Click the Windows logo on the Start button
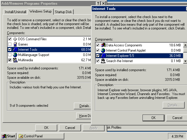The image size is (187, 140). tap(4, 136)
